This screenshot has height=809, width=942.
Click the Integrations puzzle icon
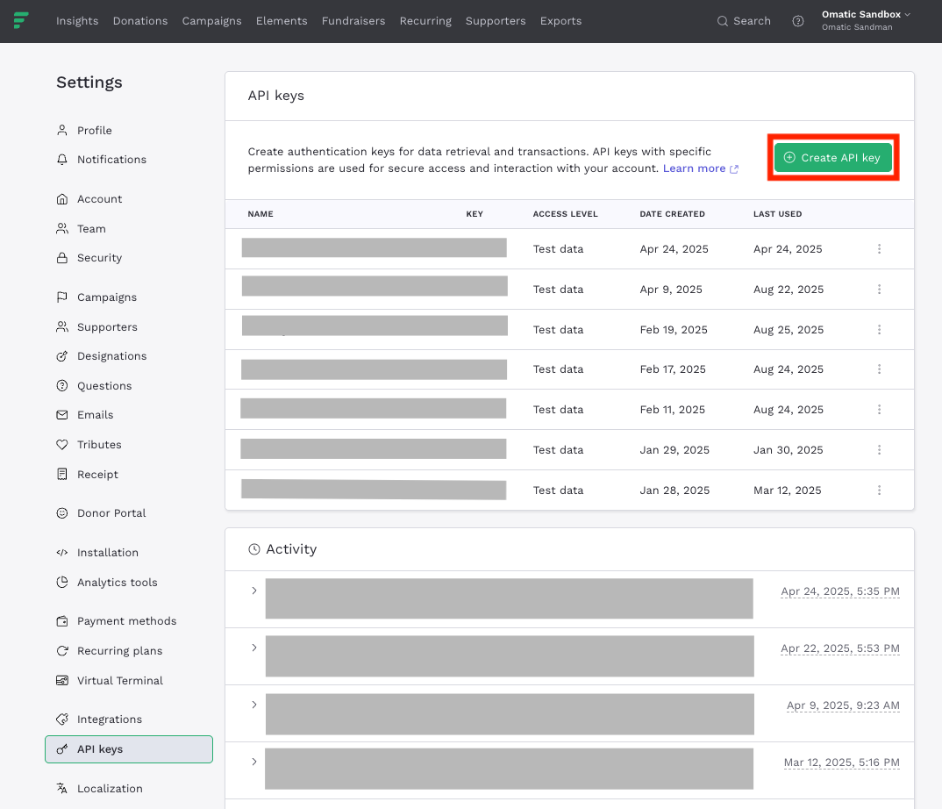coord(62,720)
